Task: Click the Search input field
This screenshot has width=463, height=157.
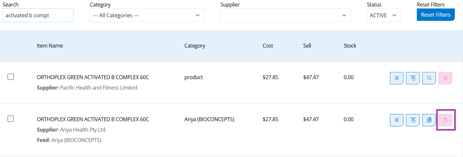Action: [x=38, y=15]
